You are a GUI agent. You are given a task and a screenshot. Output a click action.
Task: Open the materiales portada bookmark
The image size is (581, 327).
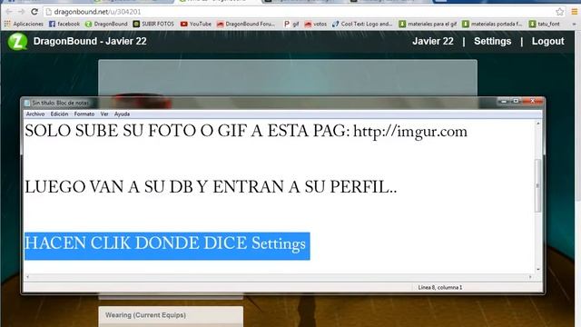[x=492, y=24]
